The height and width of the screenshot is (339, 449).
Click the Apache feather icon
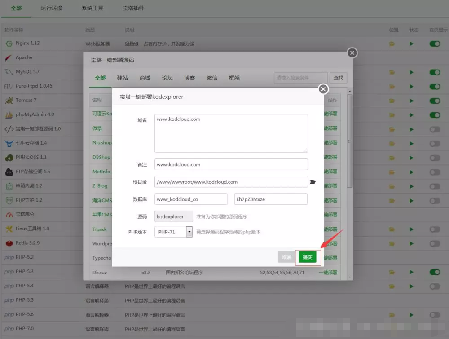(9, 58)
